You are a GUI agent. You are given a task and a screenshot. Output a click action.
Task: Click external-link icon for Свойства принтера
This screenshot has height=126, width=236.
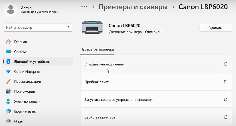[226, 117]
